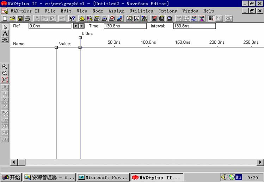Click the right arrow next to Ref field

(x=82, y=26)
